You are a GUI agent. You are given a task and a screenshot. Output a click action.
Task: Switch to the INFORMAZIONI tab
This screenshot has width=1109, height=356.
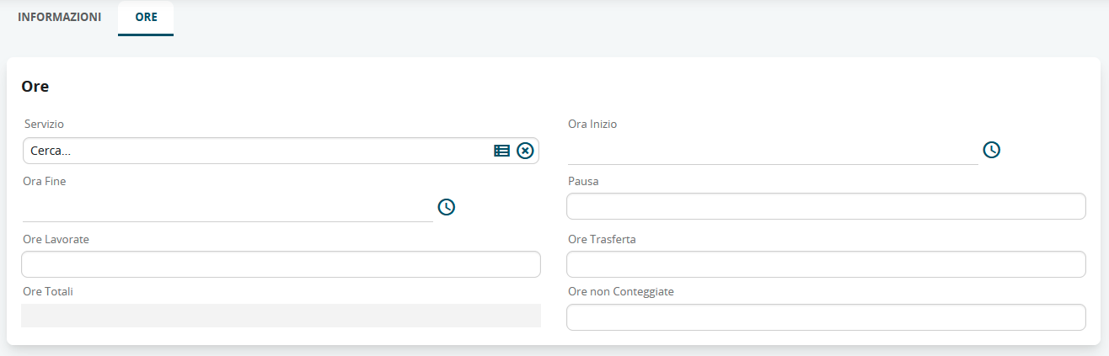tap(59, 17)
